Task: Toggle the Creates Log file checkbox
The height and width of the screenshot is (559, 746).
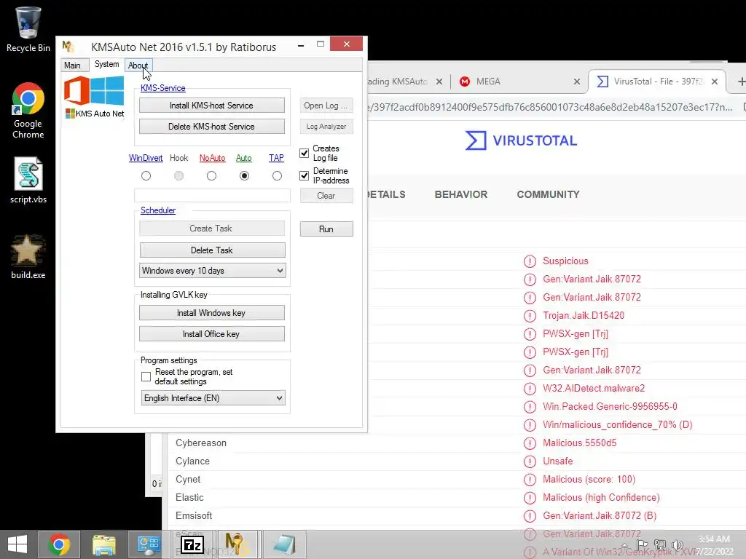Action: [x=304, y=153]
